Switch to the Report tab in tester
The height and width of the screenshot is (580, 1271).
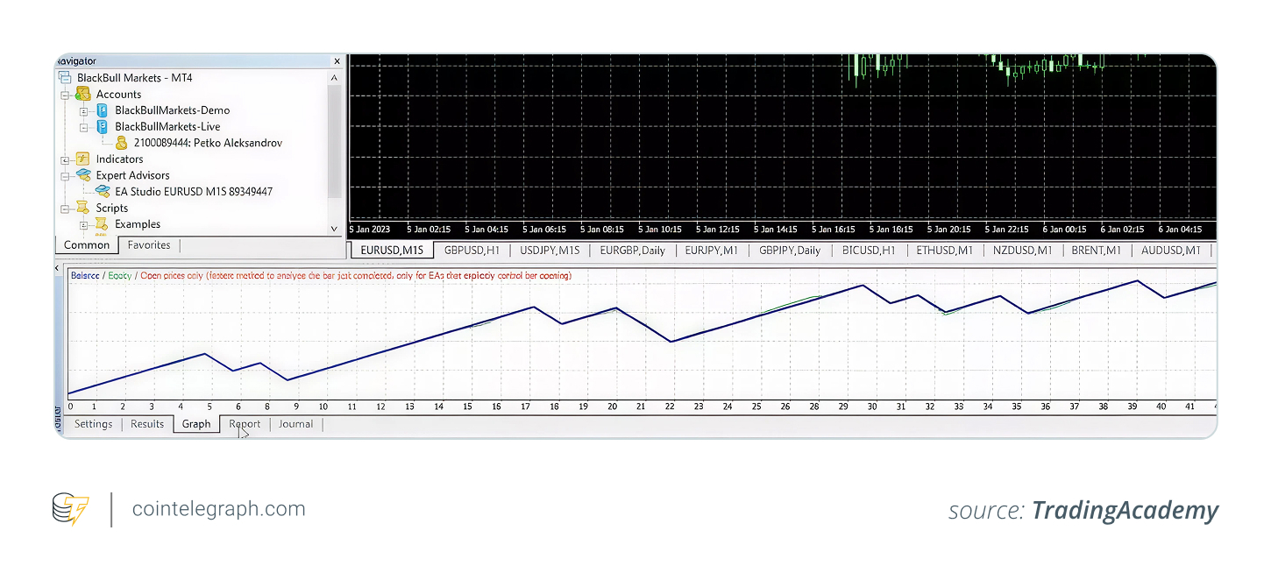[x=244, y=423]
